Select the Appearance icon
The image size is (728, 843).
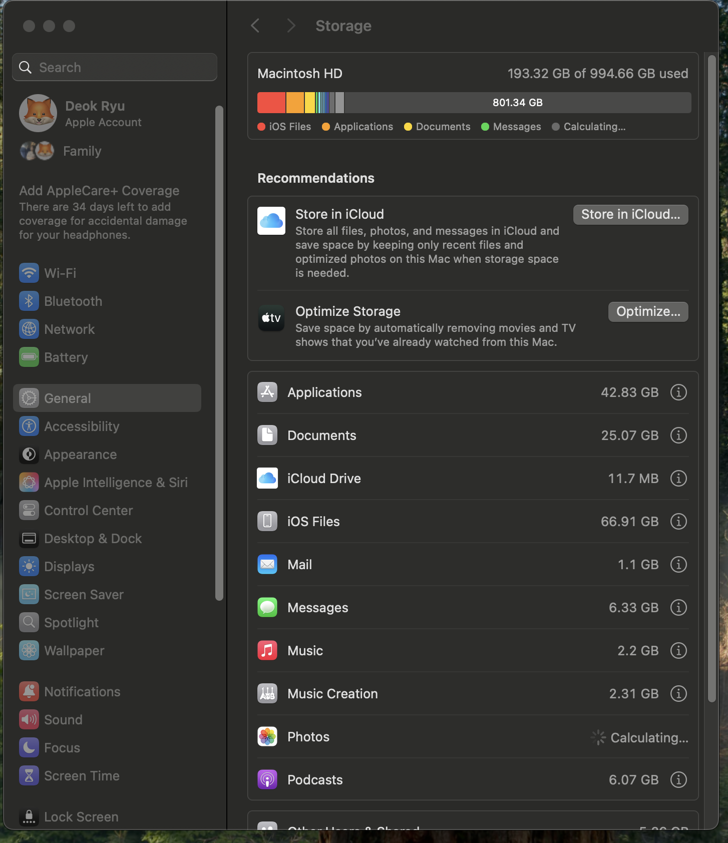pyautogui.click(x=29, y=454)
